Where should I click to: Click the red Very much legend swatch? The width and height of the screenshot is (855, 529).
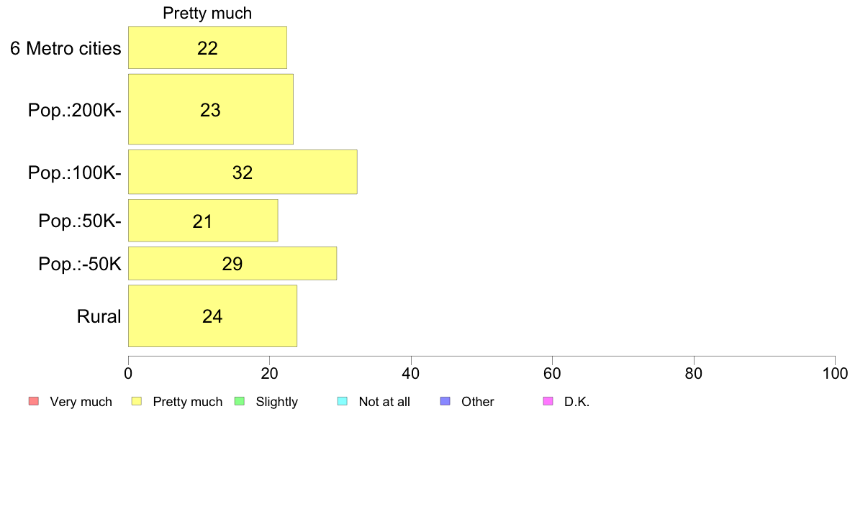coord(34,402)
